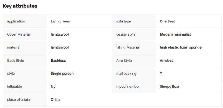Click lambswool in Cover Material row
Image resolution: width=223 pixels, height=108 pixels.
click(x=60, y=34)
